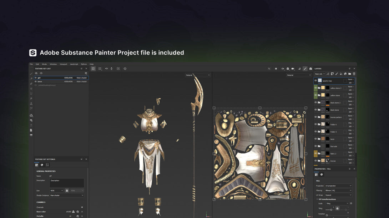Open the Viewport menu
The width and height of the screenshot is (389, 218).
click(x=63, y=64)
